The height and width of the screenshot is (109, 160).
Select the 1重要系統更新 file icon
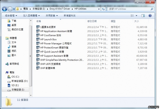(x=38, y=27)
